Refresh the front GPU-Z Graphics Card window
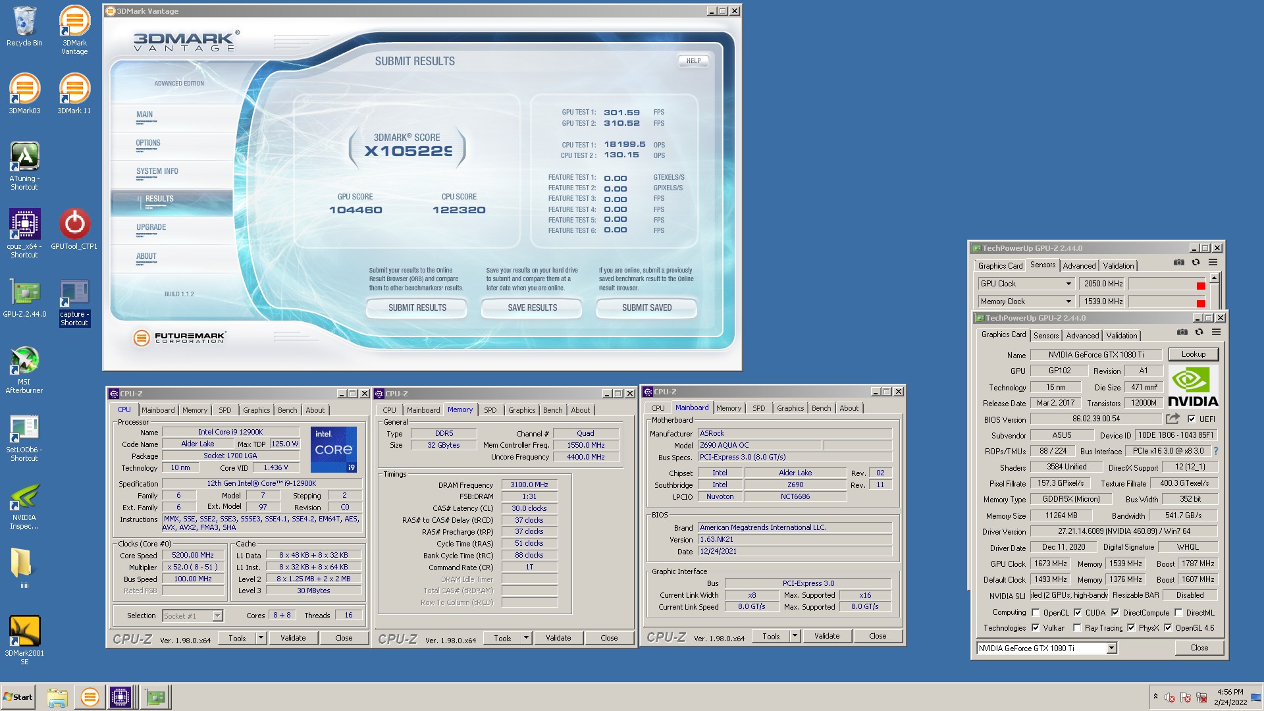The height and width of the screenshot is (711, 1264). [x=1199, y=332]
